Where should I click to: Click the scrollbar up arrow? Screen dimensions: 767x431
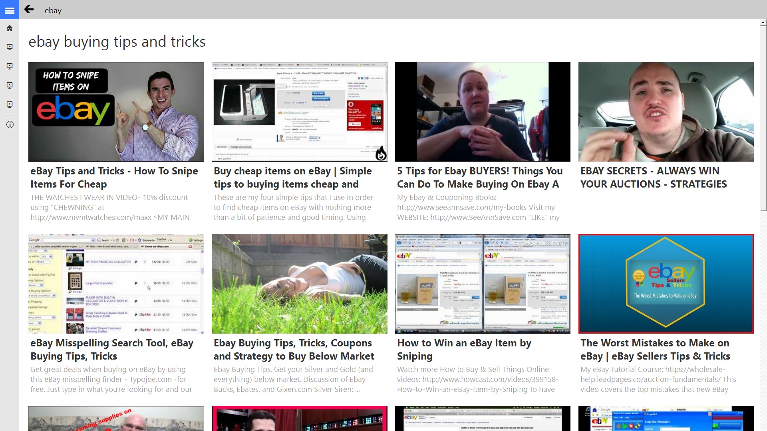click(x=763, y=23)
